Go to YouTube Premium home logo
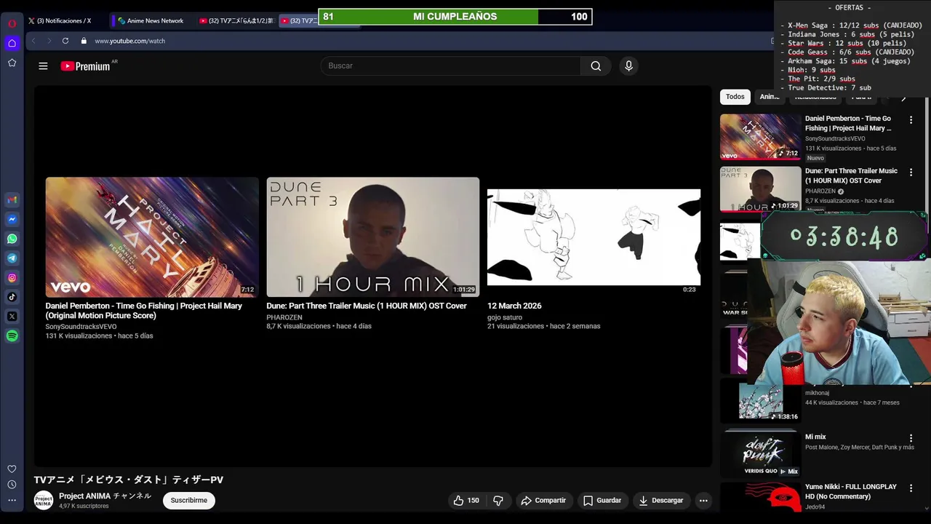931x524 pixels. 86,66
